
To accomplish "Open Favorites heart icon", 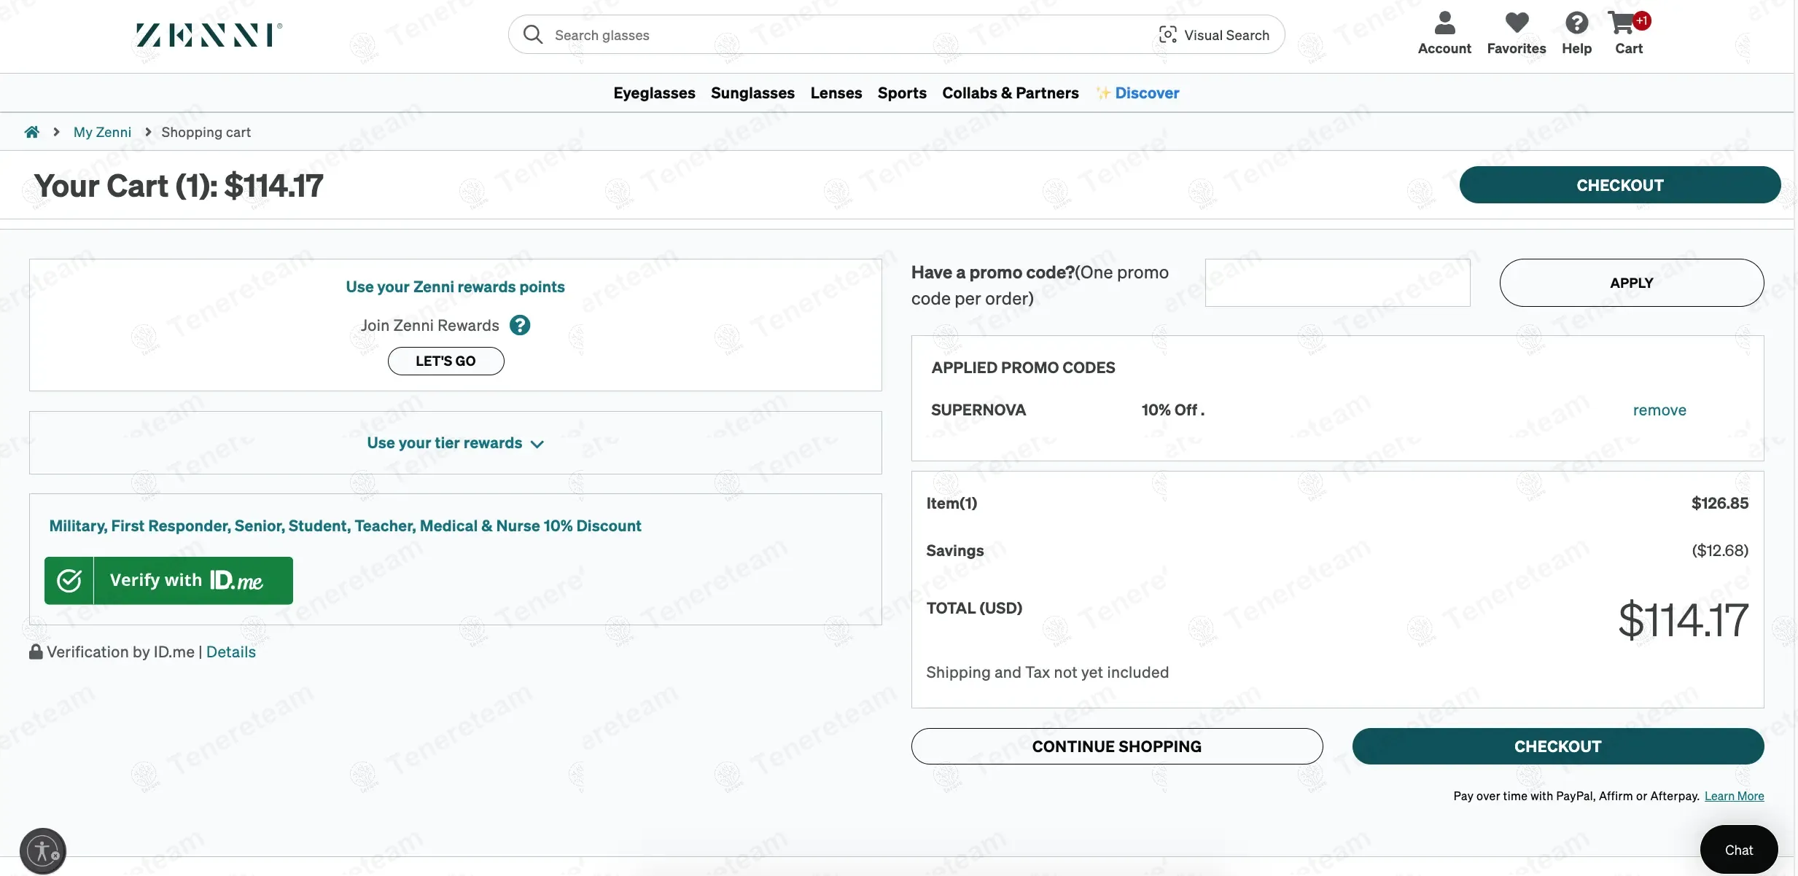I will (1517, 23).
